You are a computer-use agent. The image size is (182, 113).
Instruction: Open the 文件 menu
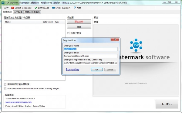pyautogui.click(x=6, y=8)
